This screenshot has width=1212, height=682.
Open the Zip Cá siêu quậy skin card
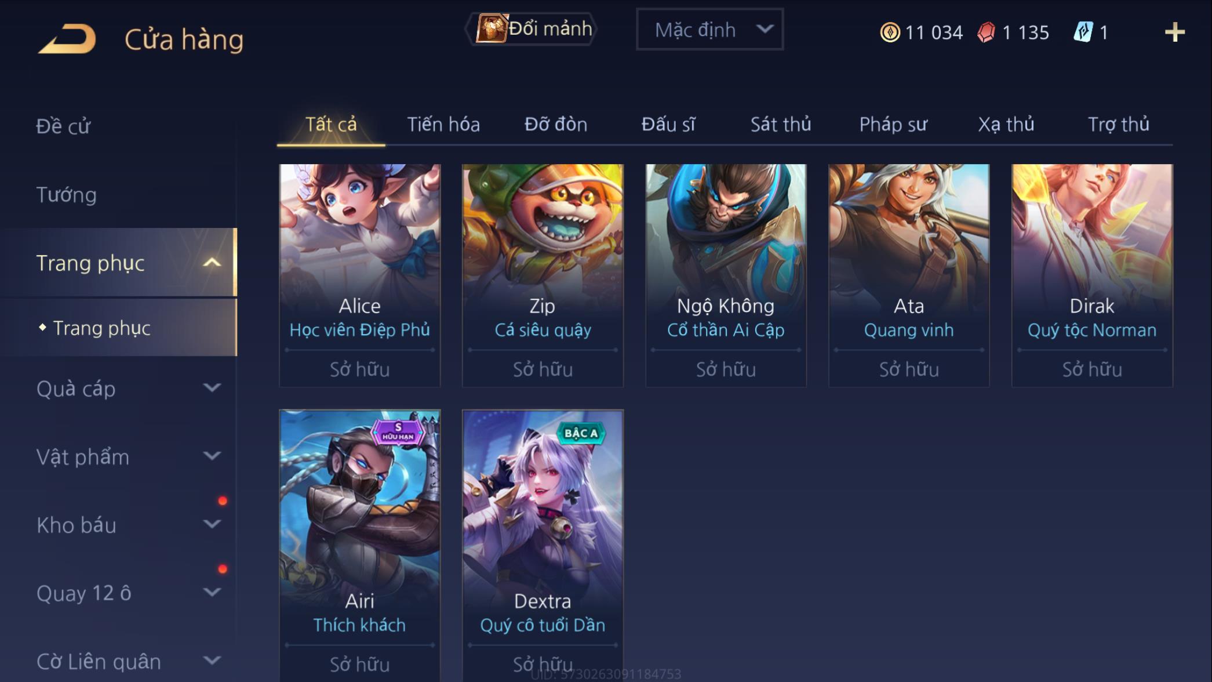coord(543,275)
